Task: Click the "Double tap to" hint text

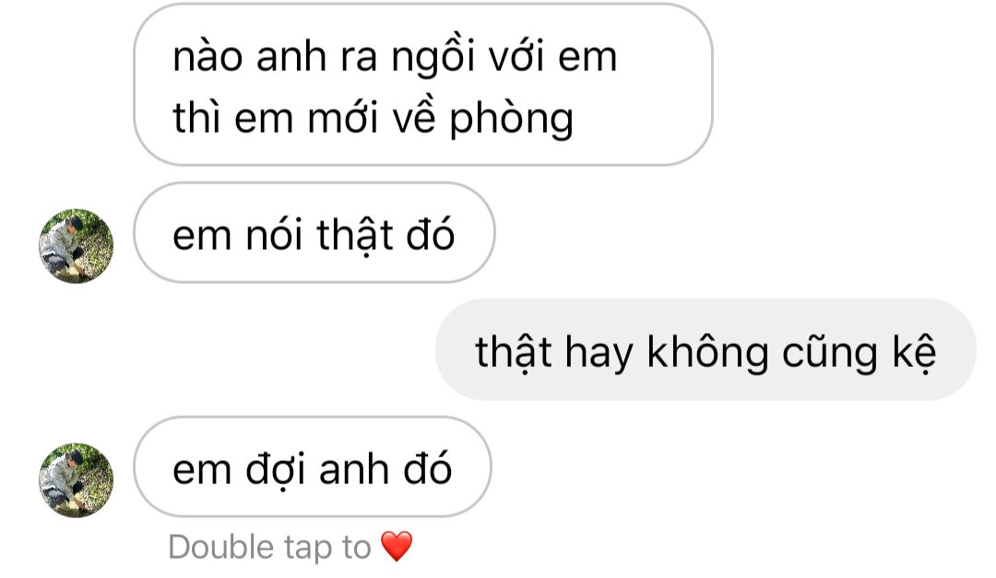Action: (x=269, y=547)
